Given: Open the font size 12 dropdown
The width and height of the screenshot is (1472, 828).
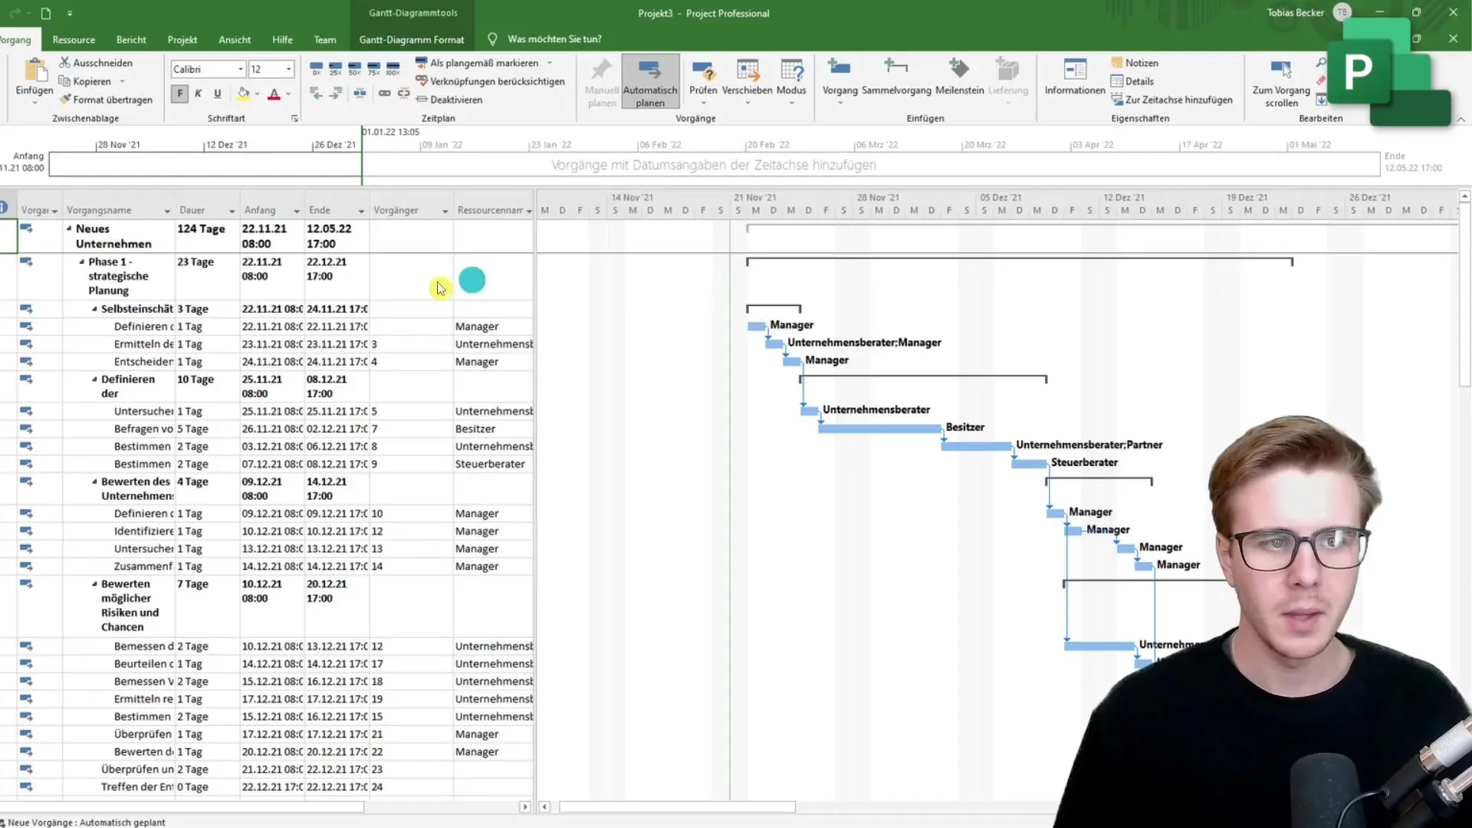Looking at the screenshot, I should coord(289,69).
